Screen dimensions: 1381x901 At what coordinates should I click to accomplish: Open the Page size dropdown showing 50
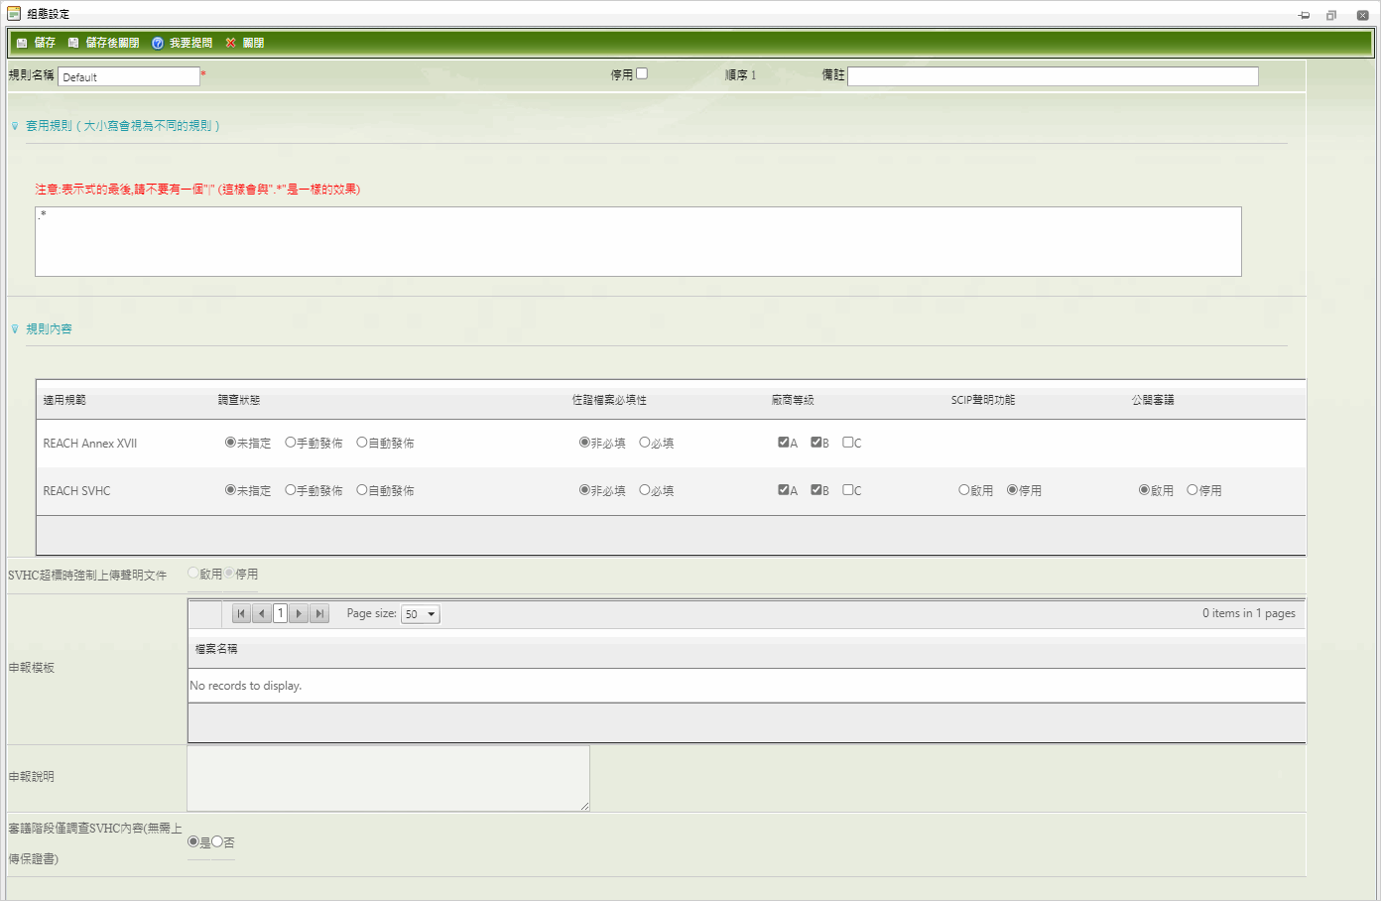click(x=421, y=614)
